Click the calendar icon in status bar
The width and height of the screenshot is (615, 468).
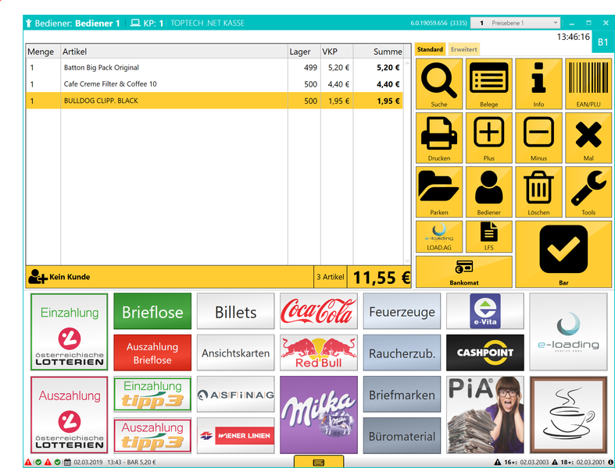pyautogui.click(x=67, y=462)
